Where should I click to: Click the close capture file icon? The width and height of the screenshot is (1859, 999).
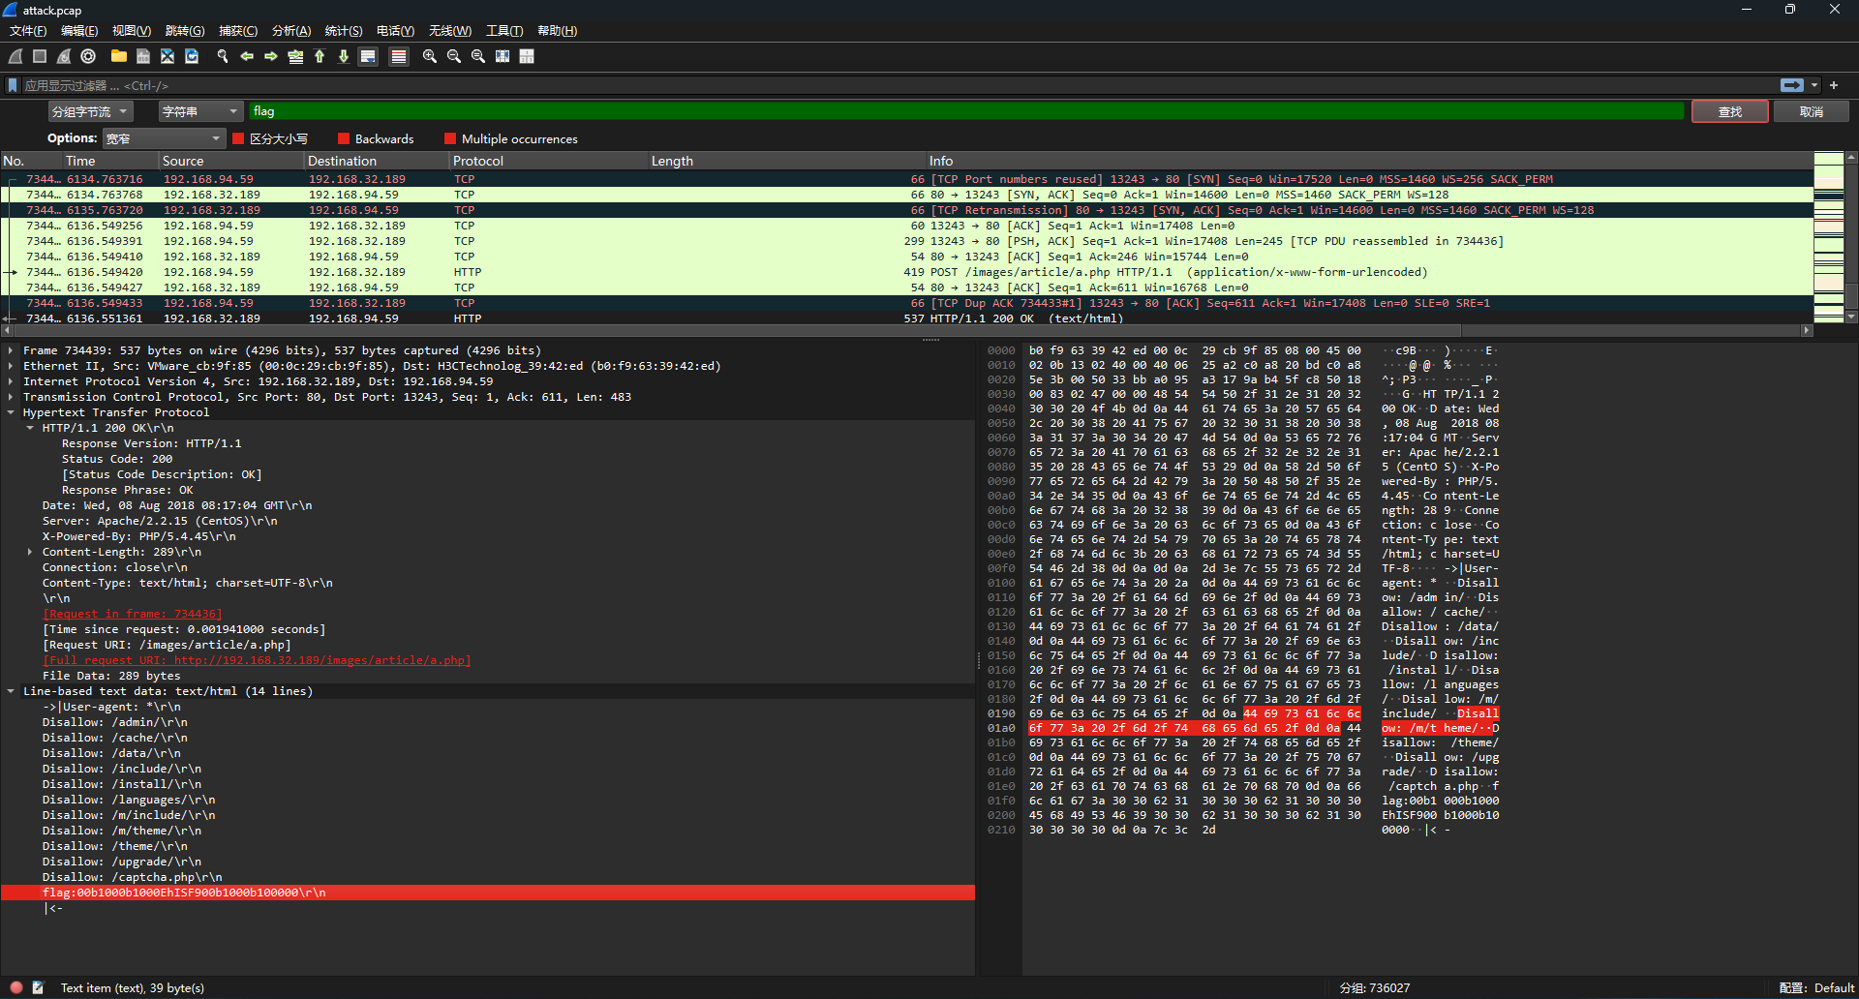168,56
